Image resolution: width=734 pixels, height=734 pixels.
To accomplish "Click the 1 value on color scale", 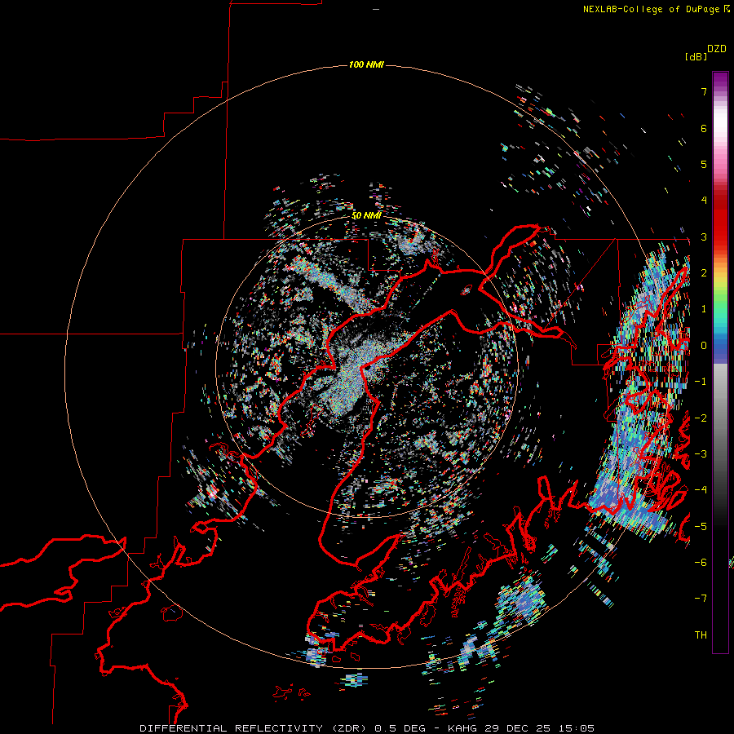I will click(704, 309).
